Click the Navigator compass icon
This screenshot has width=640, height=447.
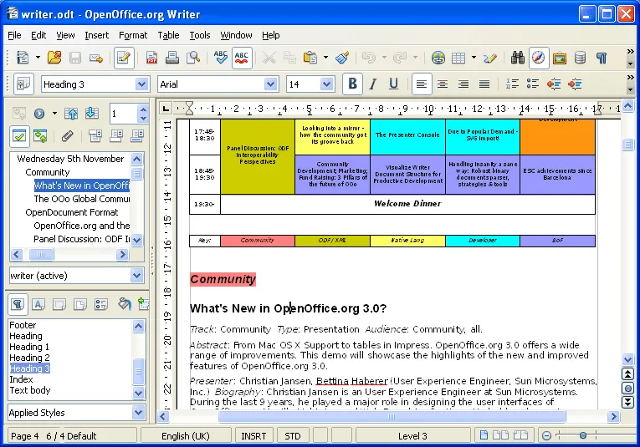(539, 58)
